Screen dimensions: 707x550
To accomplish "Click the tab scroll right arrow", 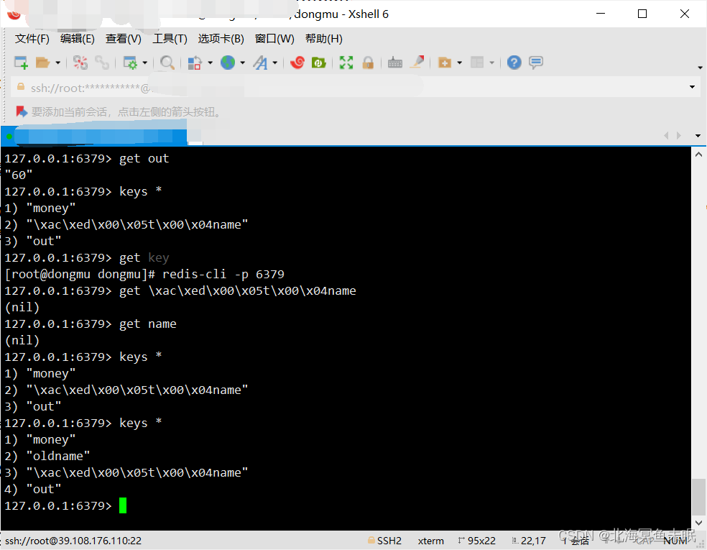I will click(x=678, y=135).
